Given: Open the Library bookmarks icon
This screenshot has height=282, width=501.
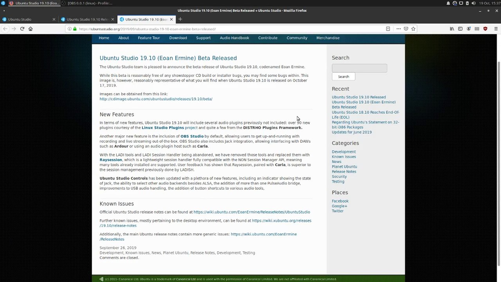Looking at the screenshot, I should pos(452,29).
